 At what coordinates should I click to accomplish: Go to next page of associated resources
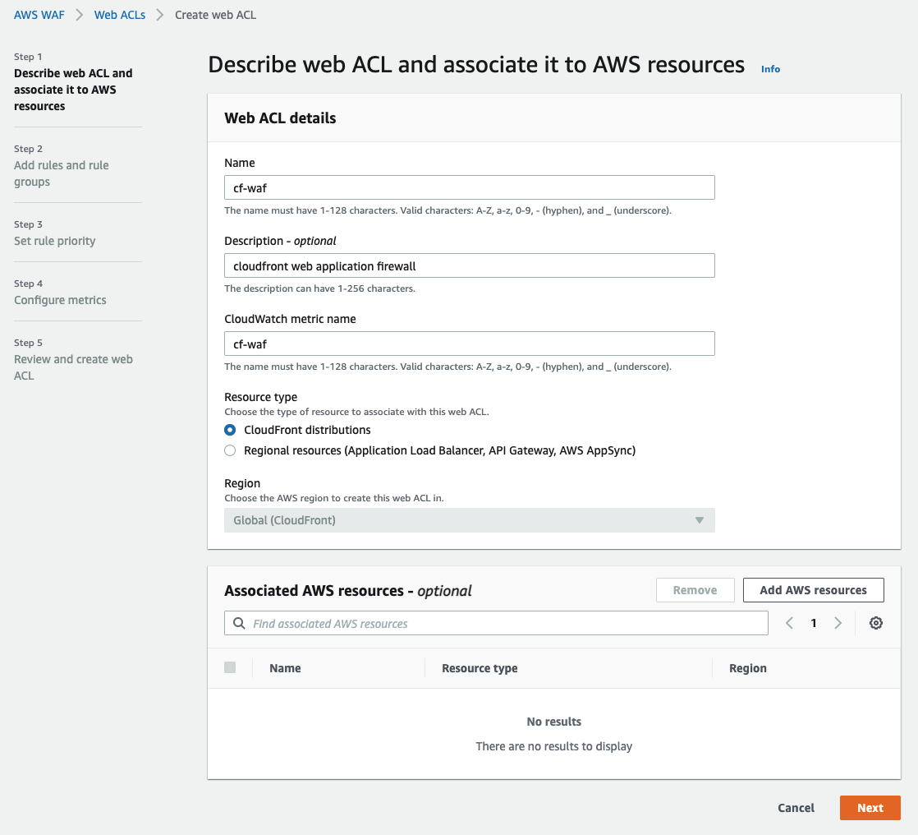coord(838,623)
